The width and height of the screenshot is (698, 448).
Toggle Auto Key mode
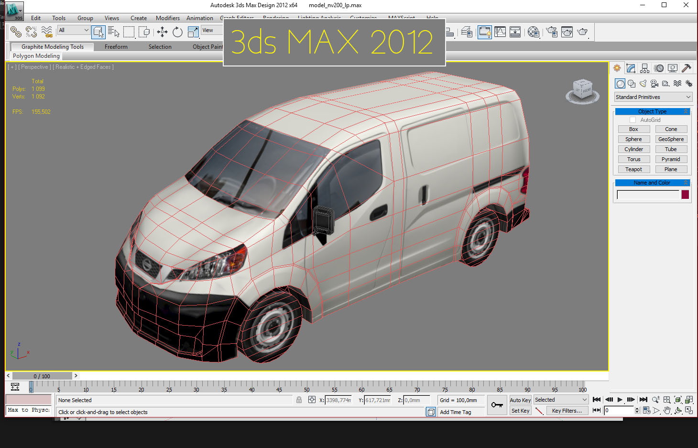point(520,400)
